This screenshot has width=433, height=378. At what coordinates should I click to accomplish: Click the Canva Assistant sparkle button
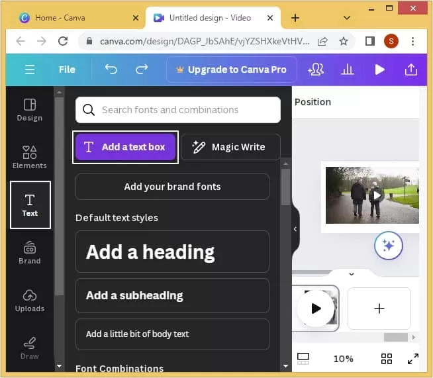point(388,246)
